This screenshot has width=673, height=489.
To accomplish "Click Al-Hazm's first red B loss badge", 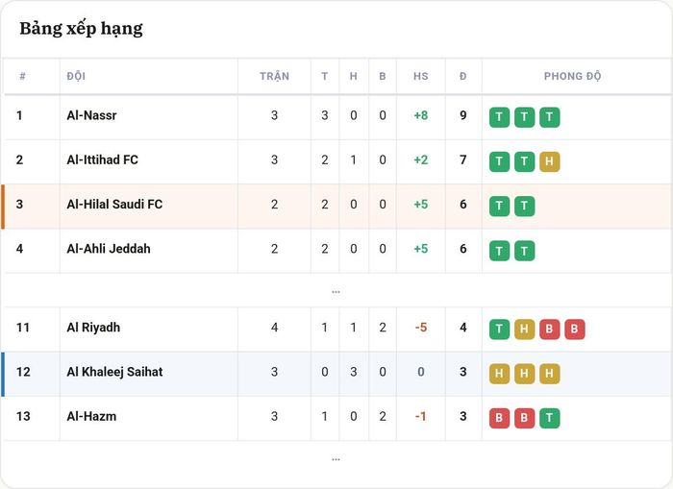I will tap(499, 418).
